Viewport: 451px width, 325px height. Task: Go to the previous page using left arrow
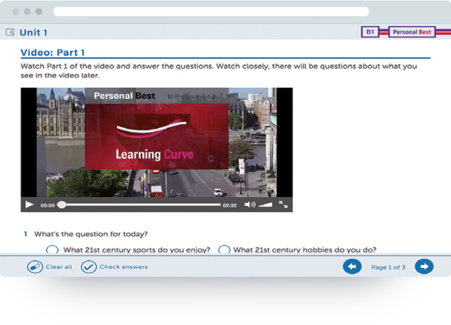(x=352, y=267)
